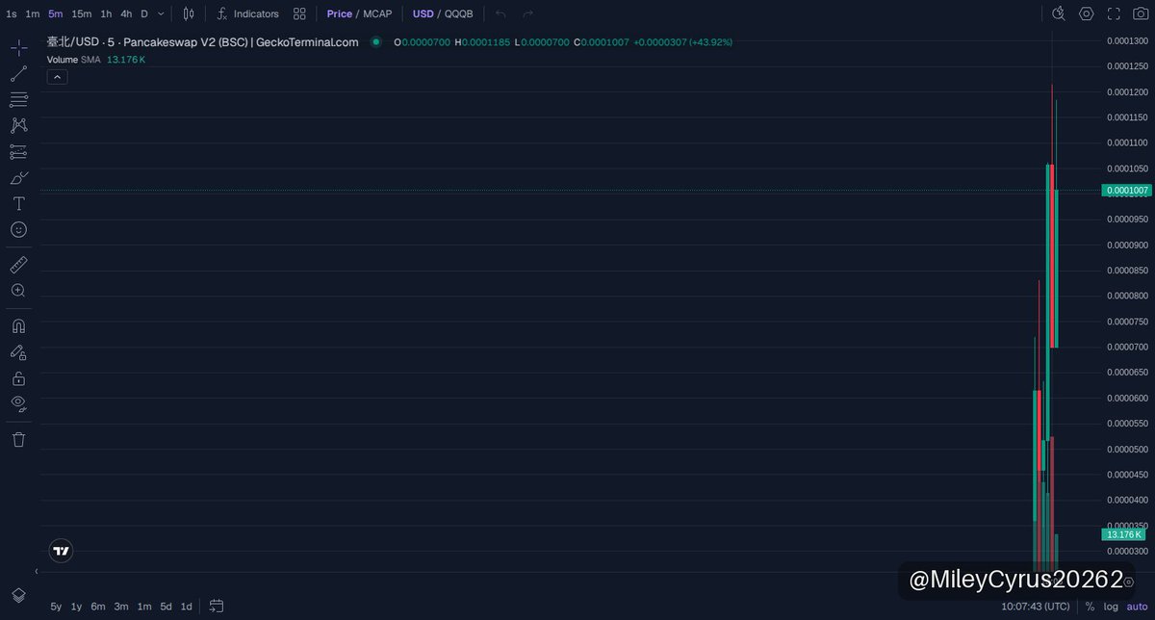
Task: Select the 4h timeframe
Action: 126,13
